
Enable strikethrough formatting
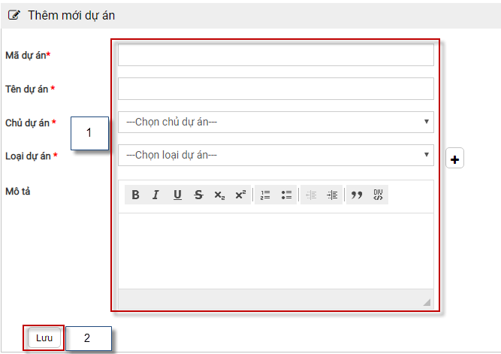click(x=198, y=195)
